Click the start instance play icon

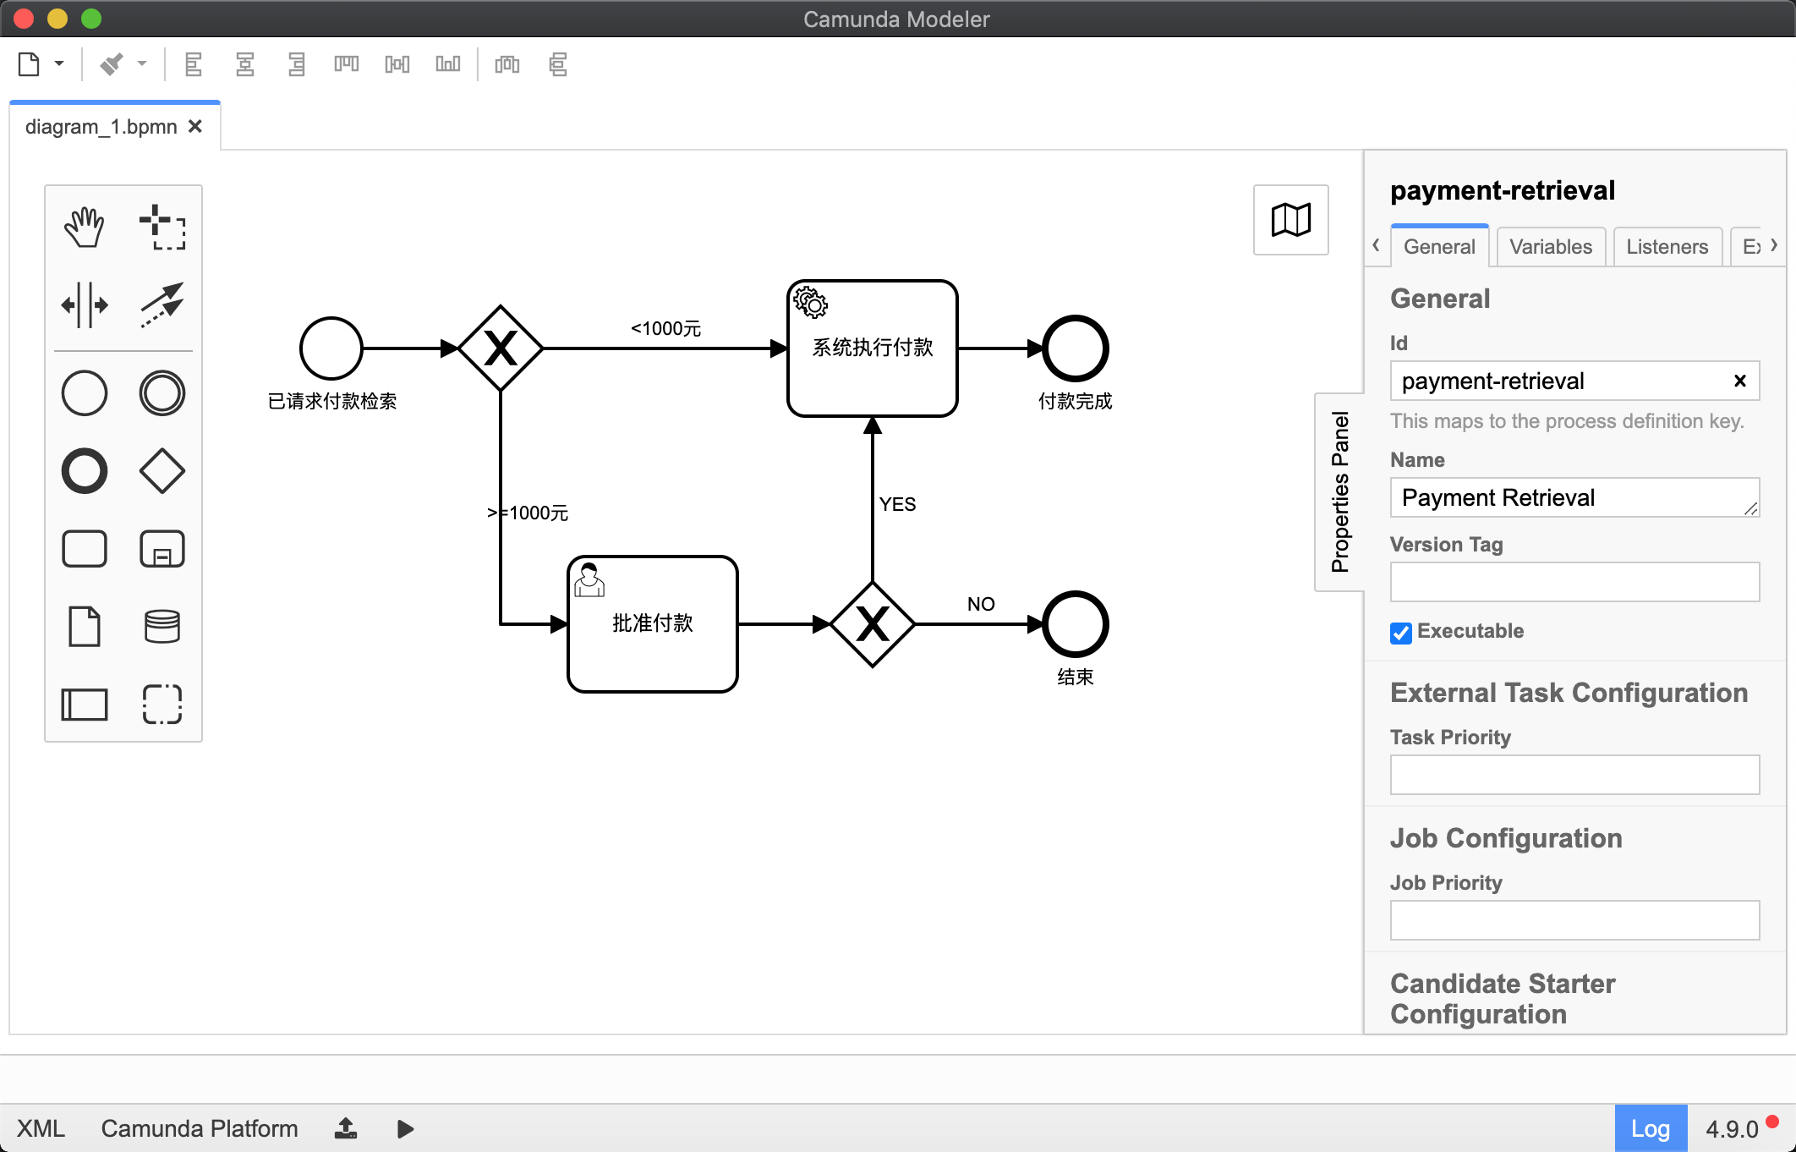click(x=405, y=1128)
